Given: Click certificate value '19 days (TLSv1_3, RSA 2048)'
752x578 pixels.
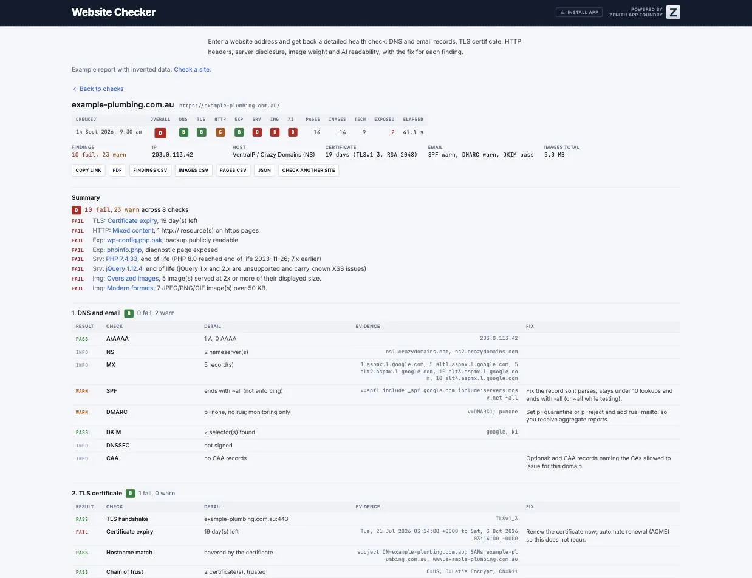Looking at the screenshot, I should pyautogui.click(x=371, y=155).
